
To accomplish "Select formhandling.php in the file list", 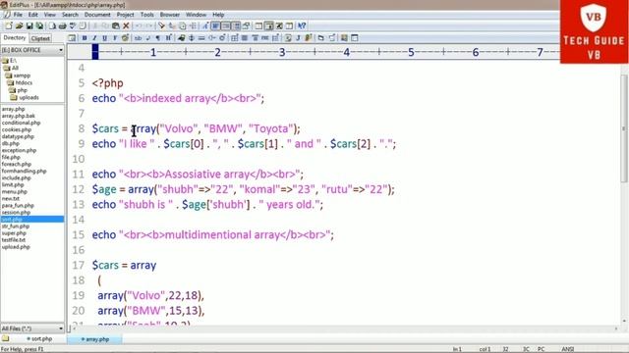I will (x=24, y=171).
